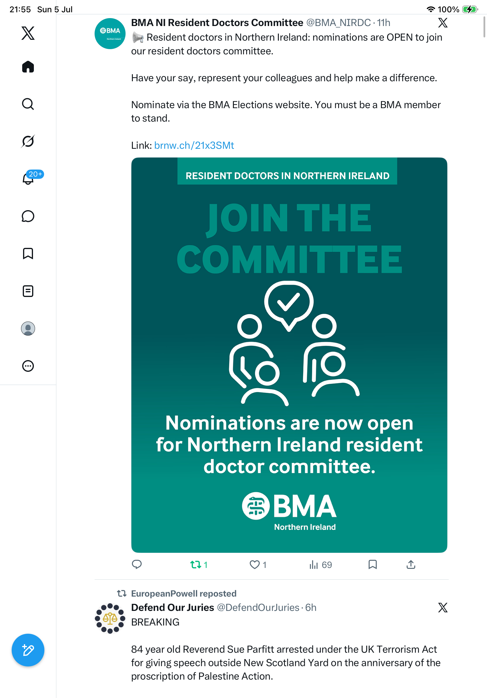Click the X logo at the sidebar top
This screenshot has height=698, width=487.
(x=28, y=33)
